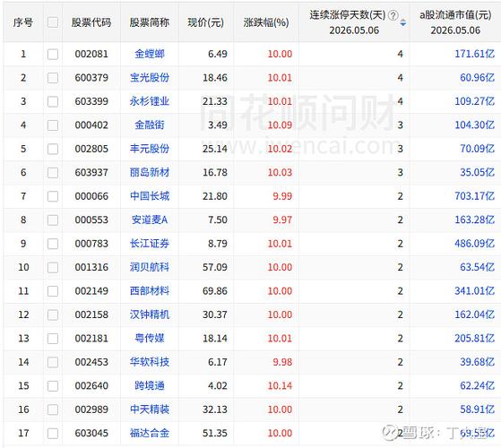Check the box for 000066 中国长城

[53, 196]
